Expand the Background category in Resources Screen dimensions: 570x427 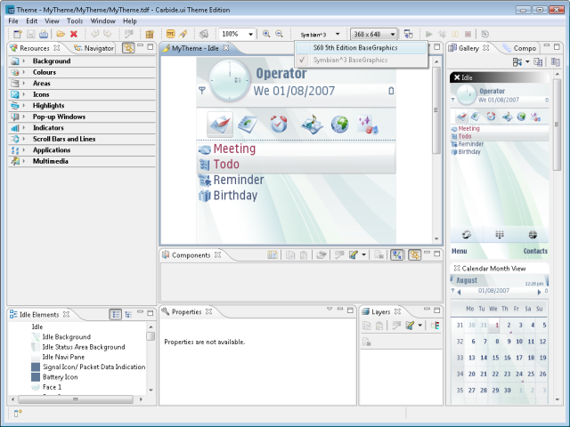(25, 61)
